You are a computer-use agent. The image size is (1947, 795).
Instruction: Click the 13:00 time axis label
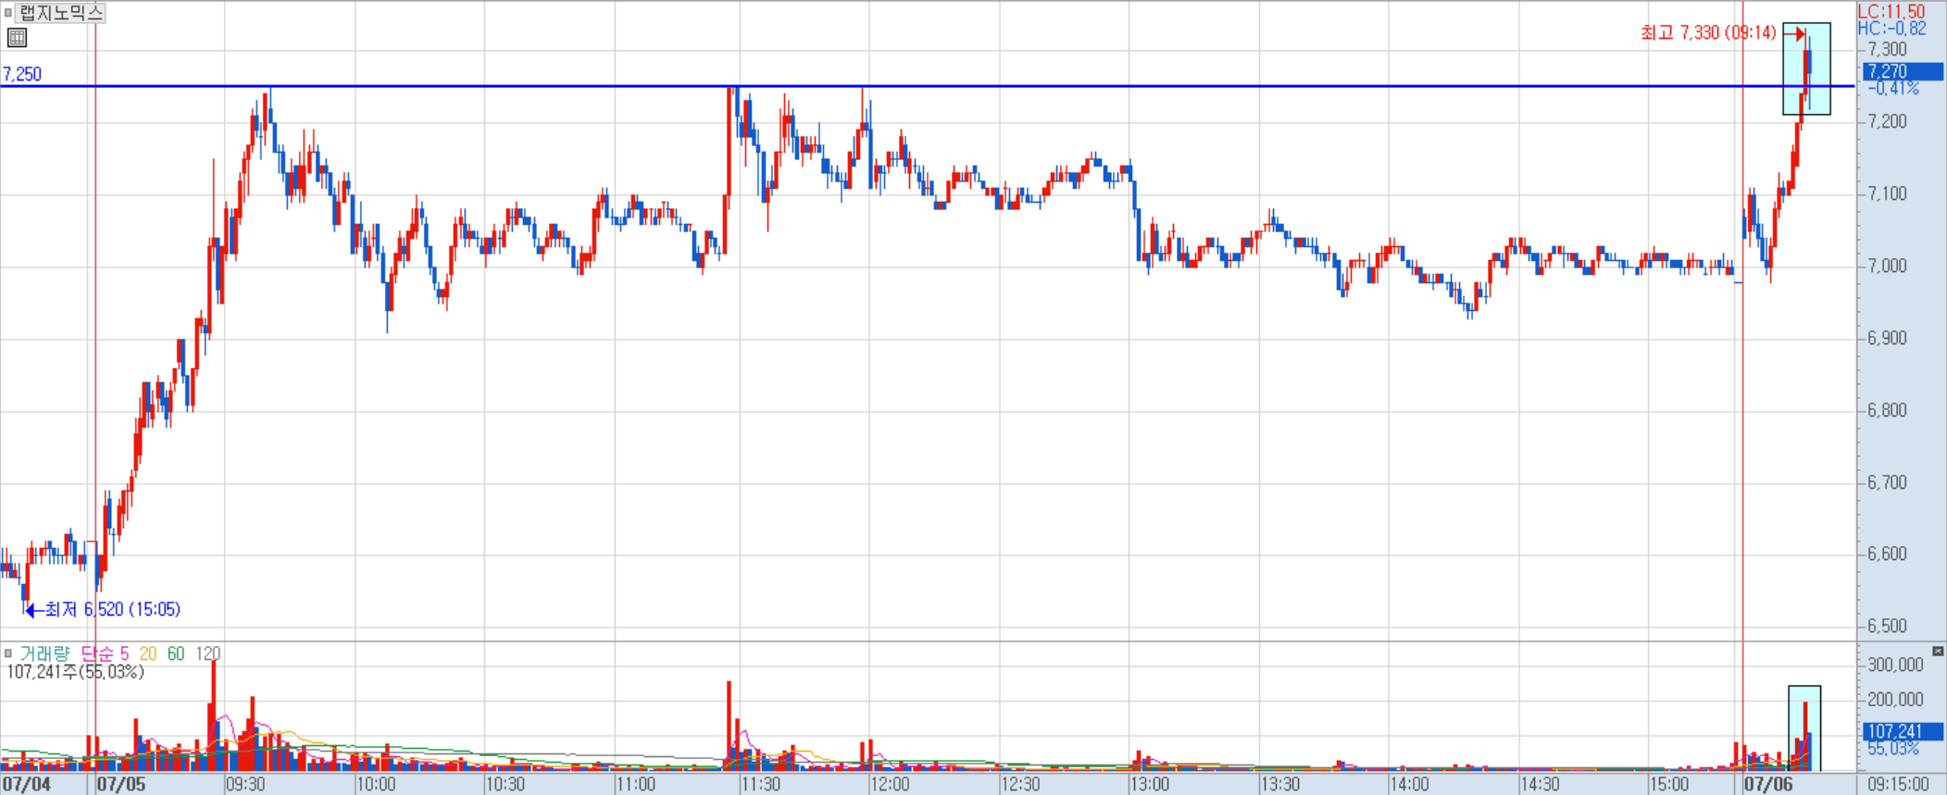tap(1150, 785)
